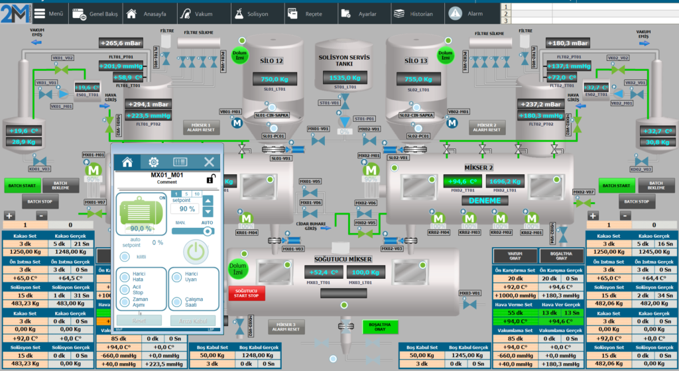Toggle Dolum İzni for Silo 12
The width and height of the screenshot is (679, 371).
pos(239,56)
